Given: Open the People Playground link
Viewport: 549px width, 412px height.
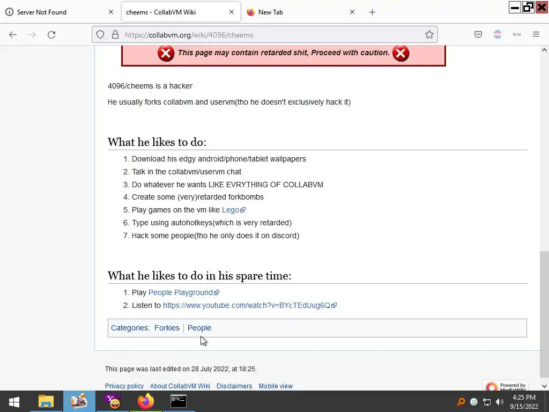Looking at the screenshot, I should pyautogui.click(x=184, y=292).
